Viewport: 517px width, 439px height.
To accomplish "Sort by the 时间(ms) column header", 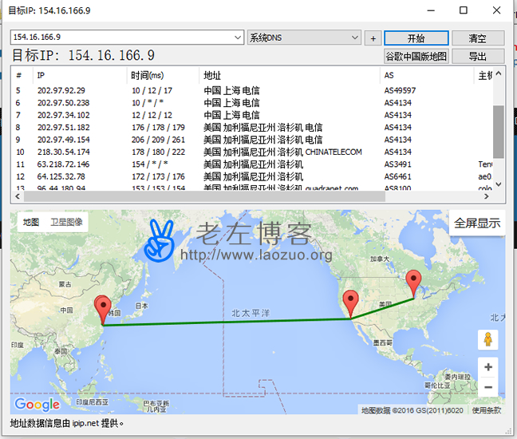I will [149, 75].
